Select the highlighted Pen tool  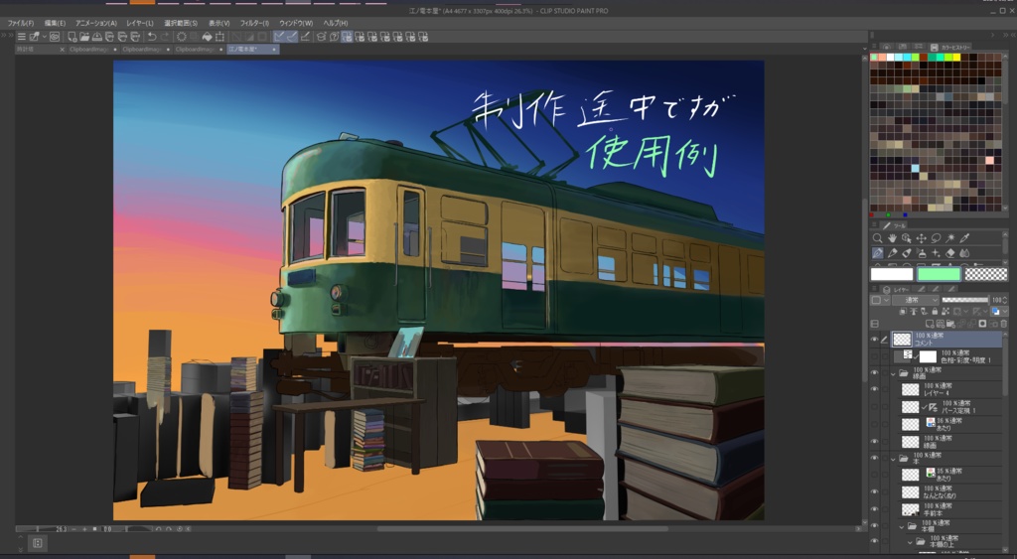[x=878, y=253]
